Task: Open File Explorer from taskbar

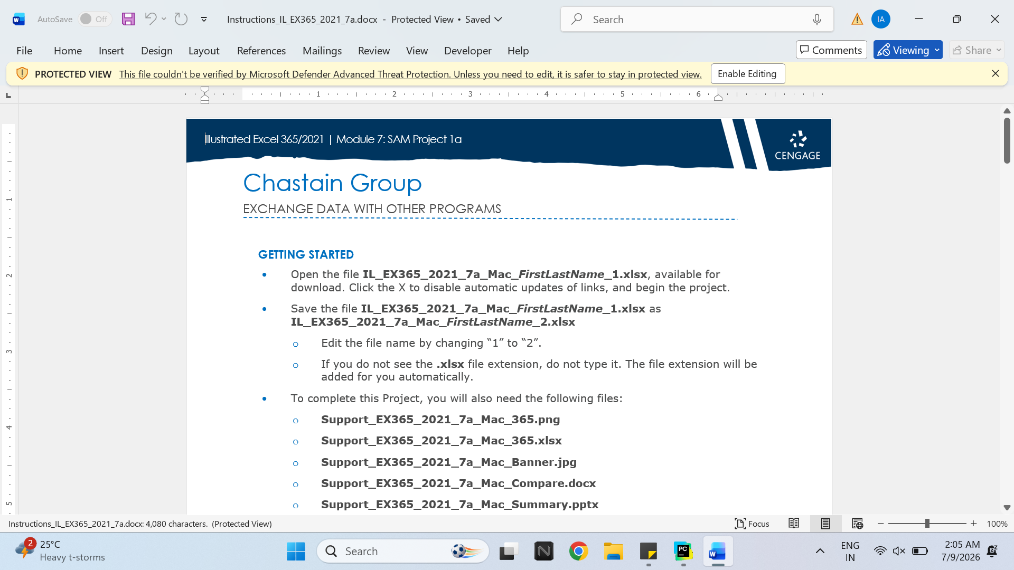Action: 614,552
